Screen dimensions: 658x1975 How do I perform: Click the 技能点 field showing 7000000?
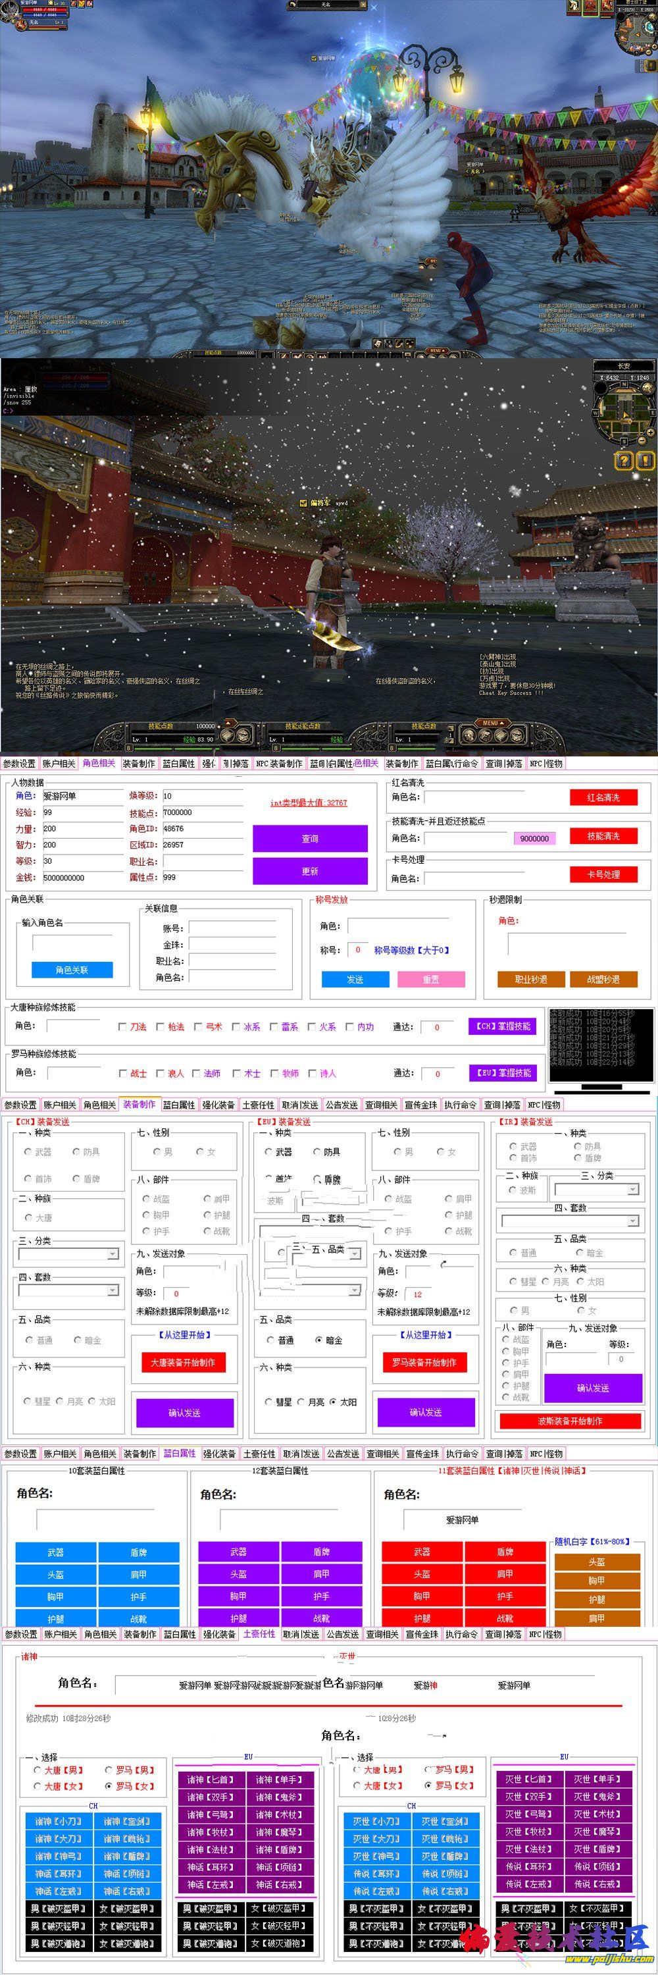click(x=203, y=812)
